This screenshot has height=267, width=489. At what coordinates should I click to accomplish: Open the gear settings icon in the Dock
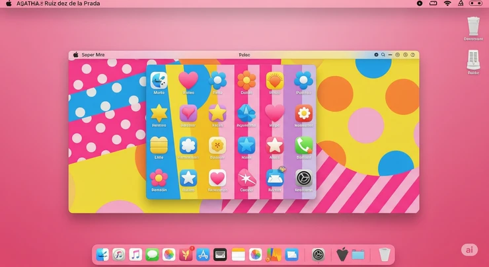pyautogui.click(x=319, y=254)
